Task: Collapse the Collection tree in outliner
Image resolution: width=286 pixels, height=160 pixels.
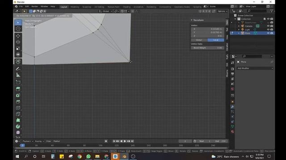Action: pos(236,19)
